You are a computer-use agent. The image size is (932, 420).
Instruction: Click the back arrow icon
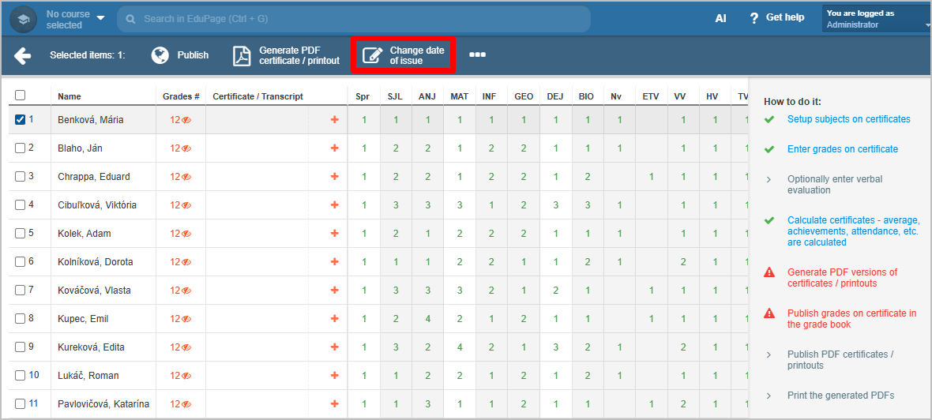point(22,55)
